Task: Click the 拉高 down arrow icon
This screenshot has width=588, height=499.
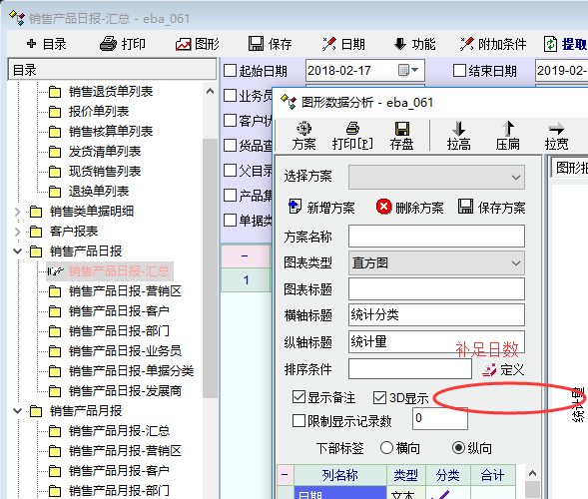Action: (458, 129)
